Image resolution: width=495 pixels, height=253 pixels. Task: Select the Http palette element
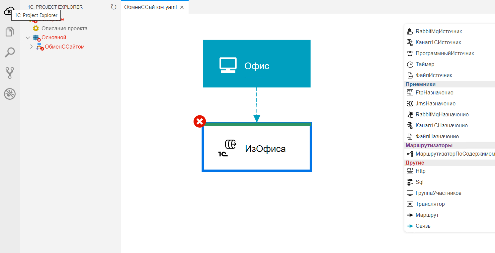[x=416, y=171]
